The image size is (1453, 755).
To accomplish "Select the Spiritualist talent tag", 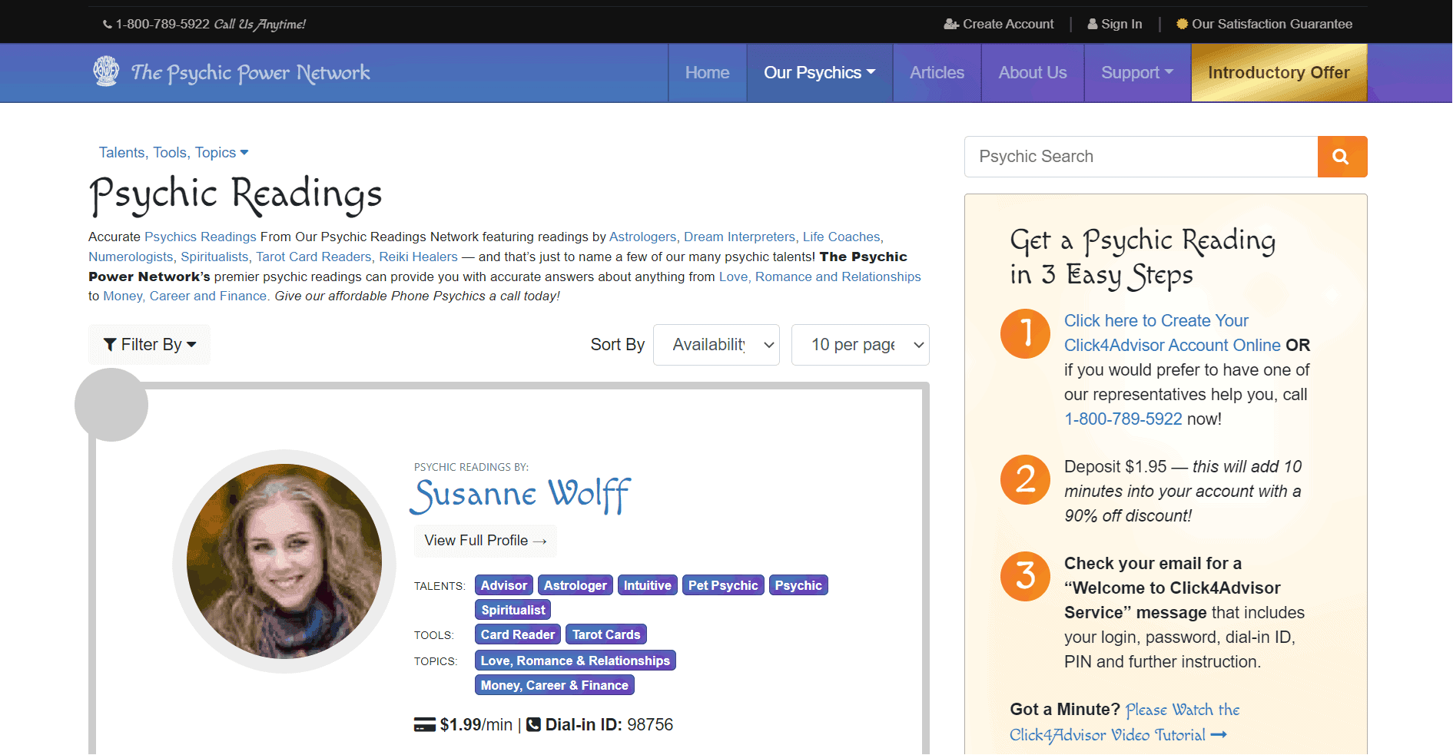I will 513,610.
